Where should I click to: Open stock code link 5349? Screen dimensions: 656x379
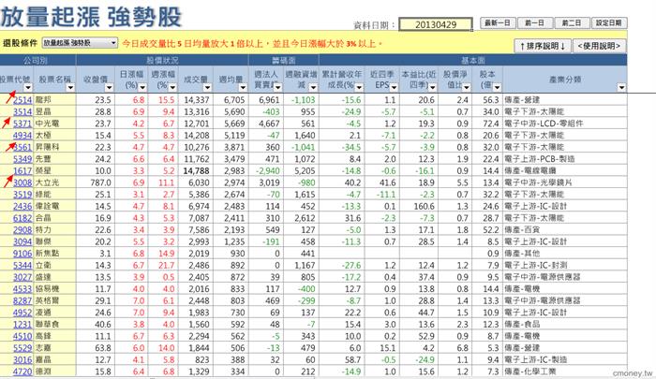[x=22, y=159]
